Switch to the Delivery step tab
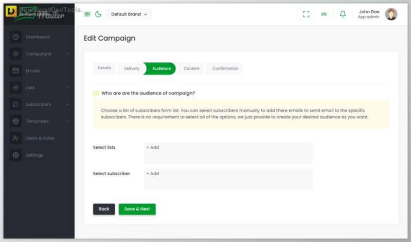 point(131,69)
